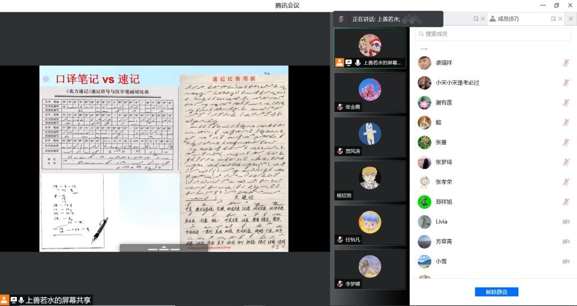This screenshot has width=577, height=306.
Task: Select member 小宋小宋逢考必过 in the list
Action: (456, 83)
